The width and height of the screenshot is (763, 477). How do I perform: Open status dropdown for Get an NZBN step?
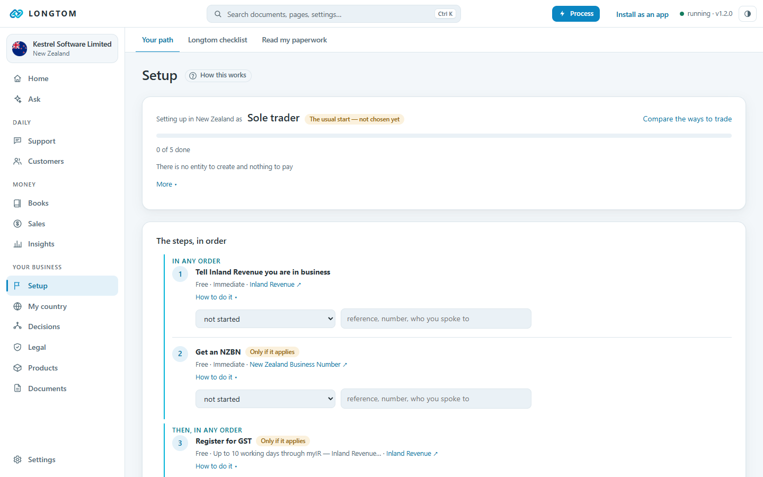265,399
